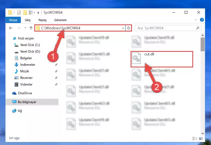Go back with the left arrow button
211x145 pixels.
point(11,28)
